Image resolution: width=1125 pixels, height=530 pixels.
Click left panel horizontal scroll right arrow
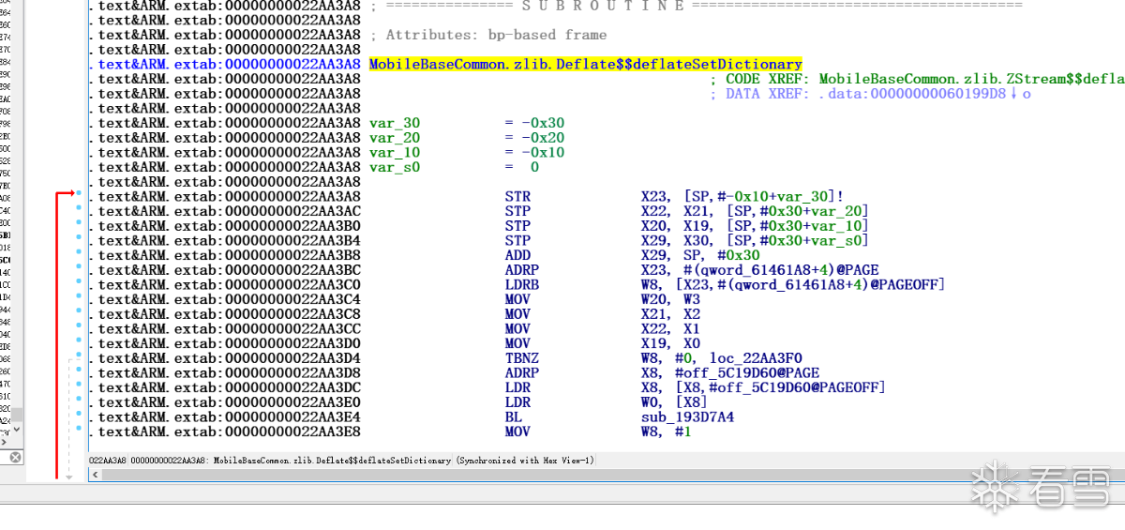5,443
